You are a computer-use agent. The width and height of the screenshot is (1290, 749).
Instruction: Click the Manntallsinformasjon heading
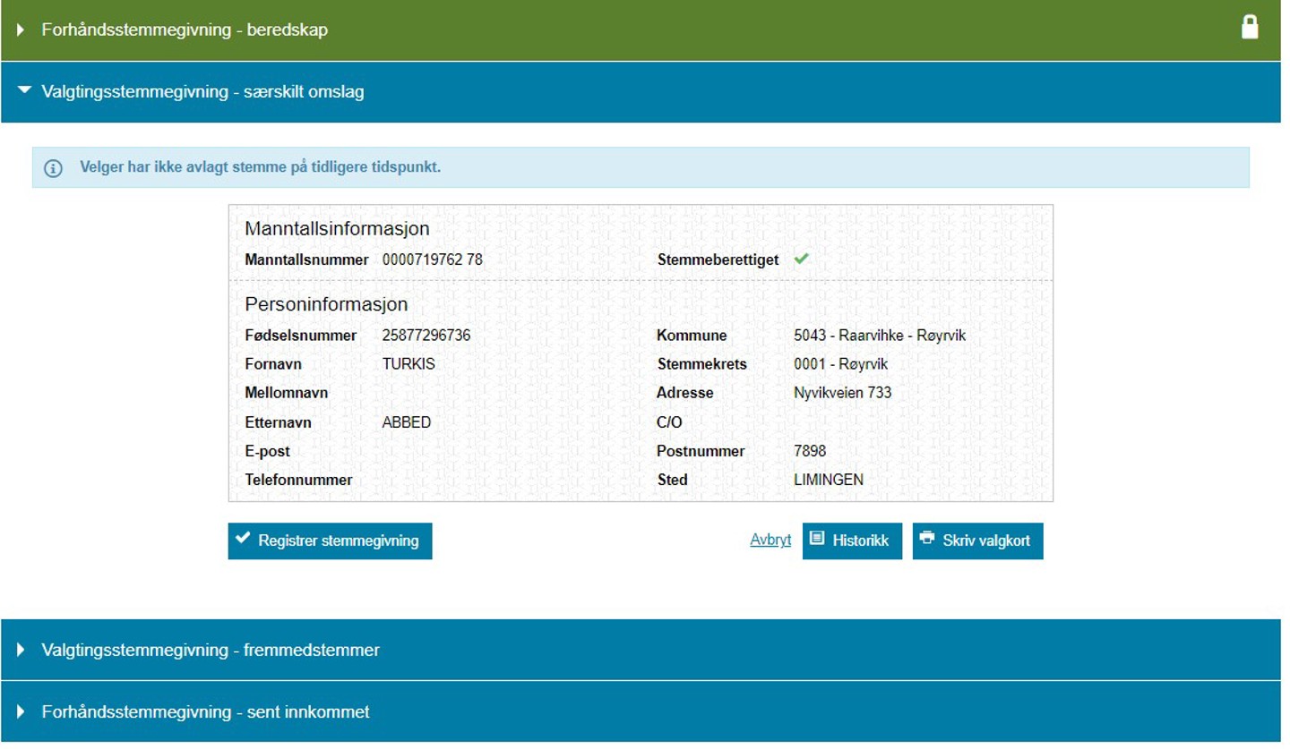[337, 229]
